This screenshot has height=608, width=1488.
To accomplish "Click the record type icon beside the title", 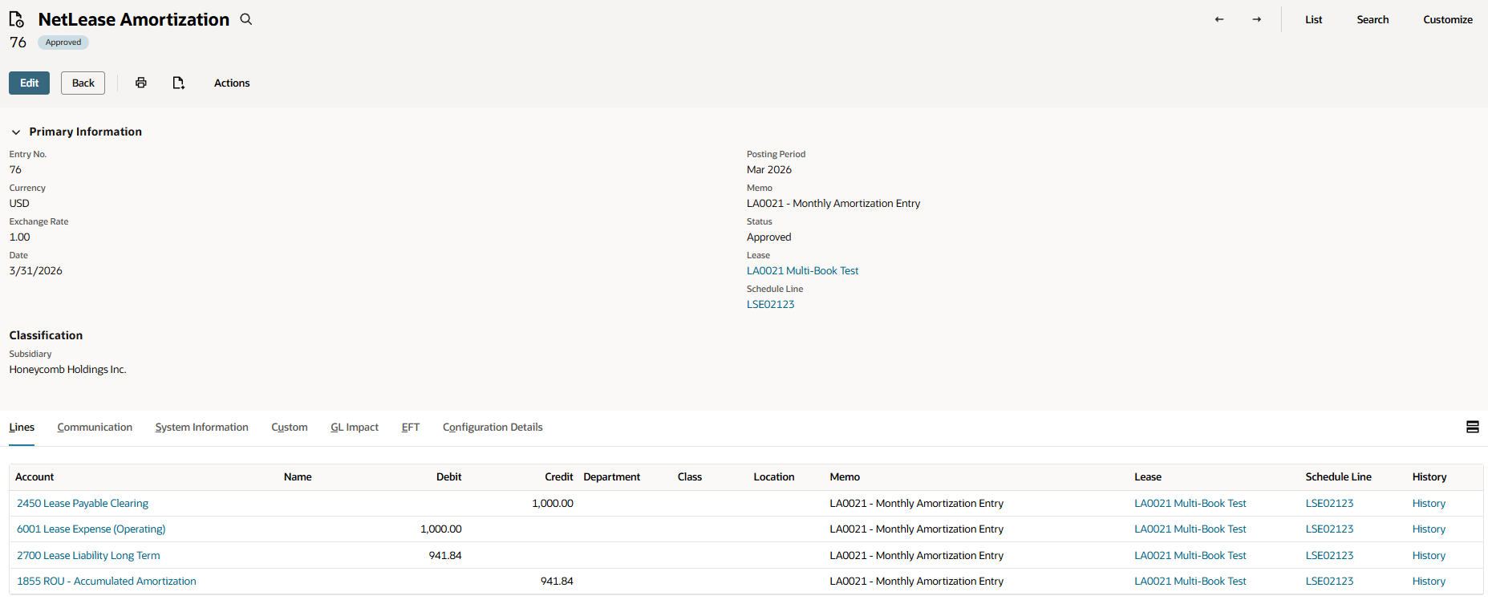I will click(17, 19).
